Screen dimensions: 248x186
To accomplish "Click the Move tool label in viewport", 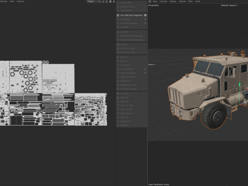I will [x=152, y=65].
